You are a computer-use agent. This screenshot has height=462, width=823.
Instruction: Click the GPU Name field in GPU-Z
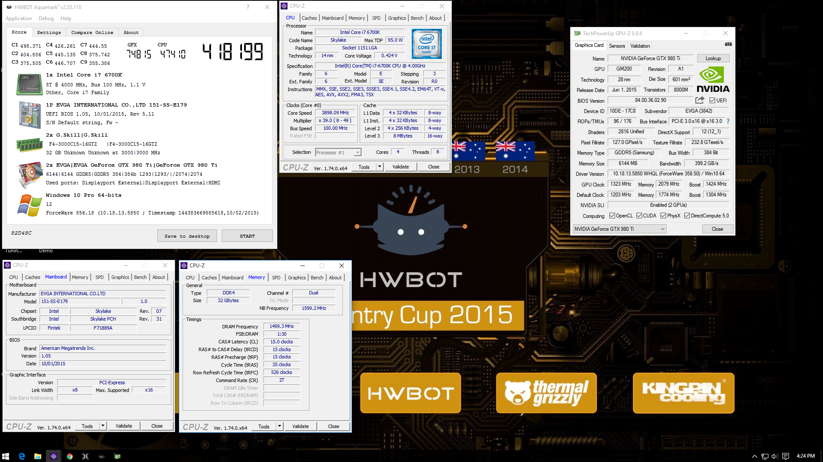650,58
